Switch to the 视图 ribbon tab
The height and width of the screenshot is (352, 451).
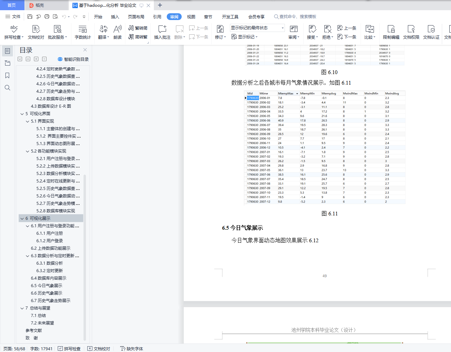tap(191, 17)
